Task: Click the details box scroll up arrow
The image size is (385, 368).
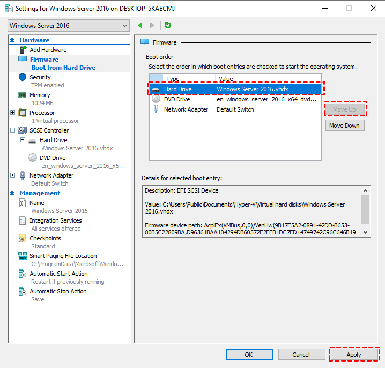Action: pos(366,191)
